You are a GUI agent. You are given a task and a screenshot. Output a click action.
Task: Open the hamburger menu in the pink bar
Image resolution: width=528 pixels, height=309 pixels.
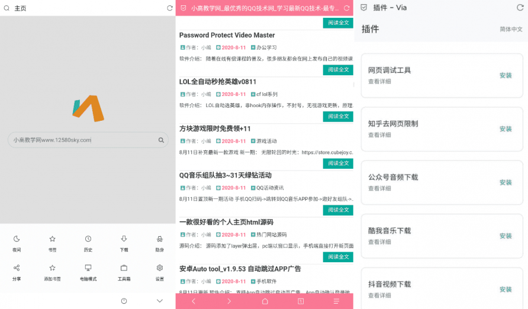point(336,301)
